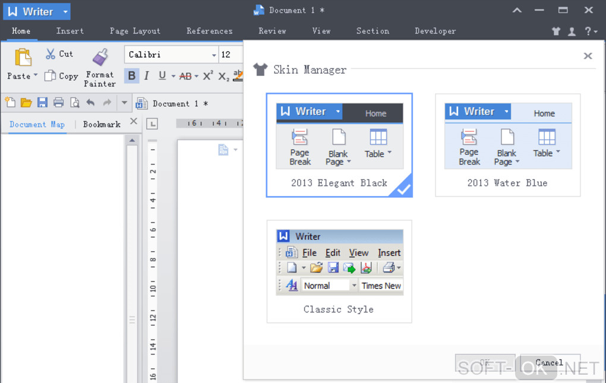Screen dimensions: 606x383
Task: Switch to the Document Map pane tab
Action: pyautogui.click(x=37, y=124)
